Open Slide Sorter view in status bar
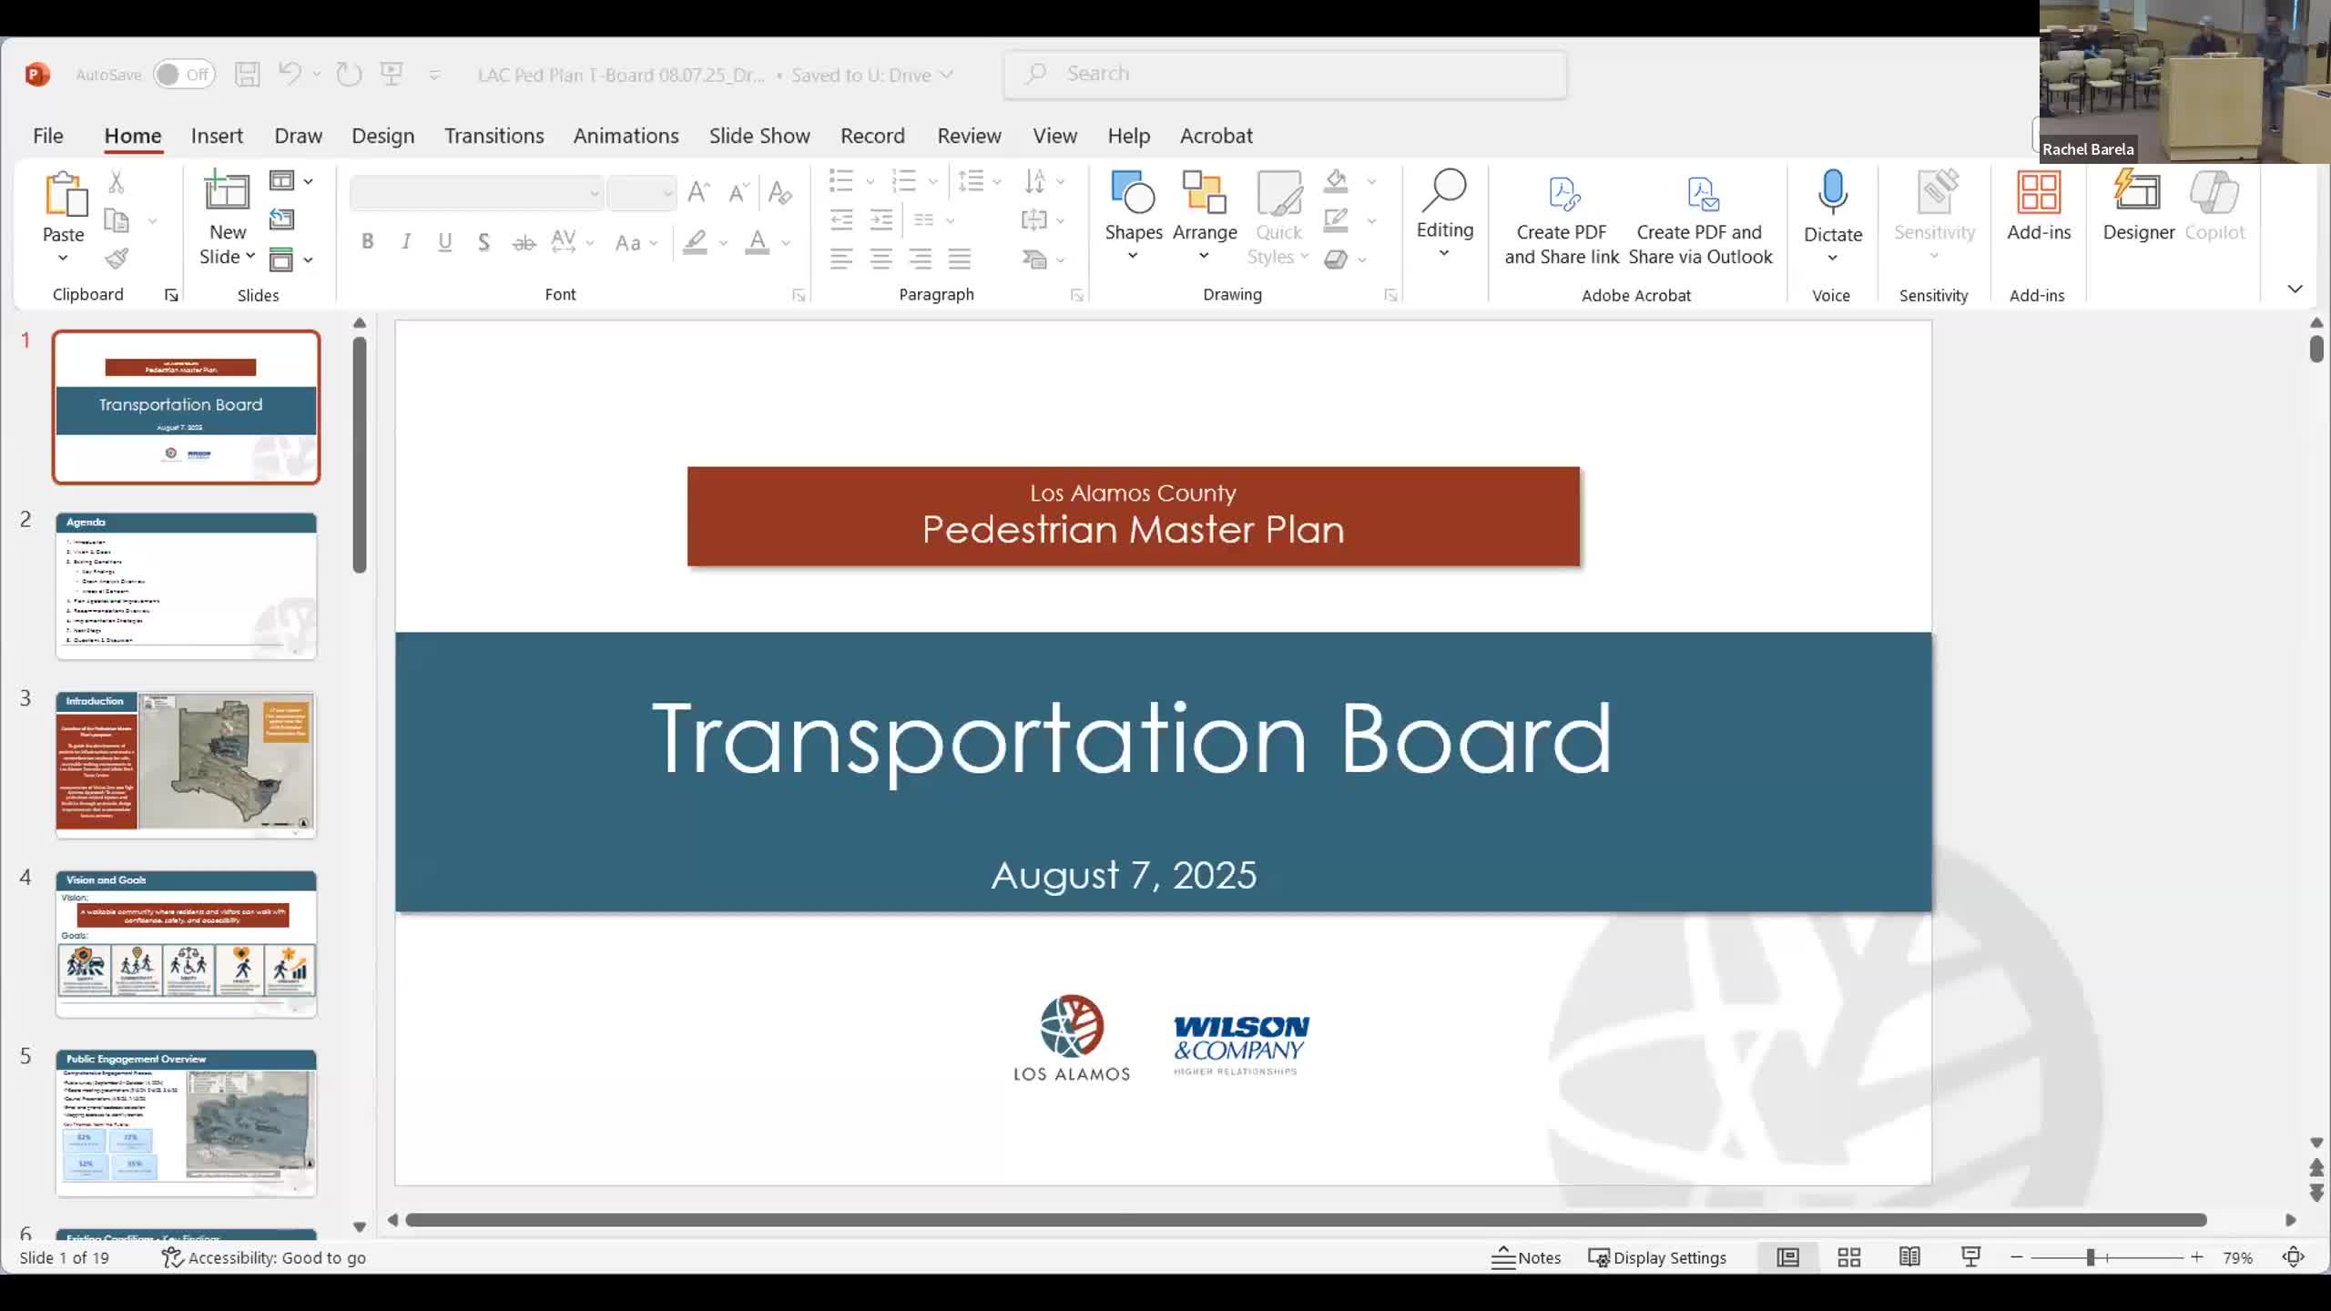The image size is (2331, 1311). click(1848, 1257)
